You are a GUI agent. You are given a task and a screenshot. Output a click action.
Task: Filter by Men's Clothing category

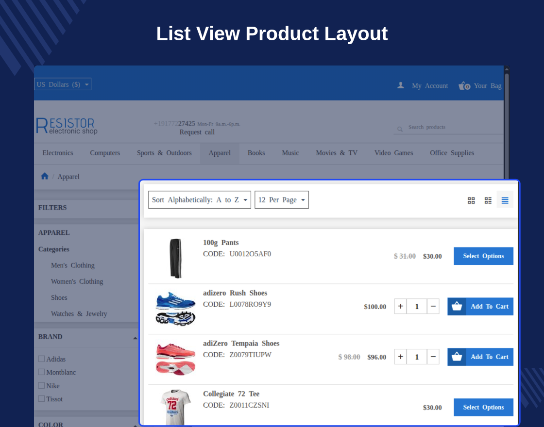[72, 265]
